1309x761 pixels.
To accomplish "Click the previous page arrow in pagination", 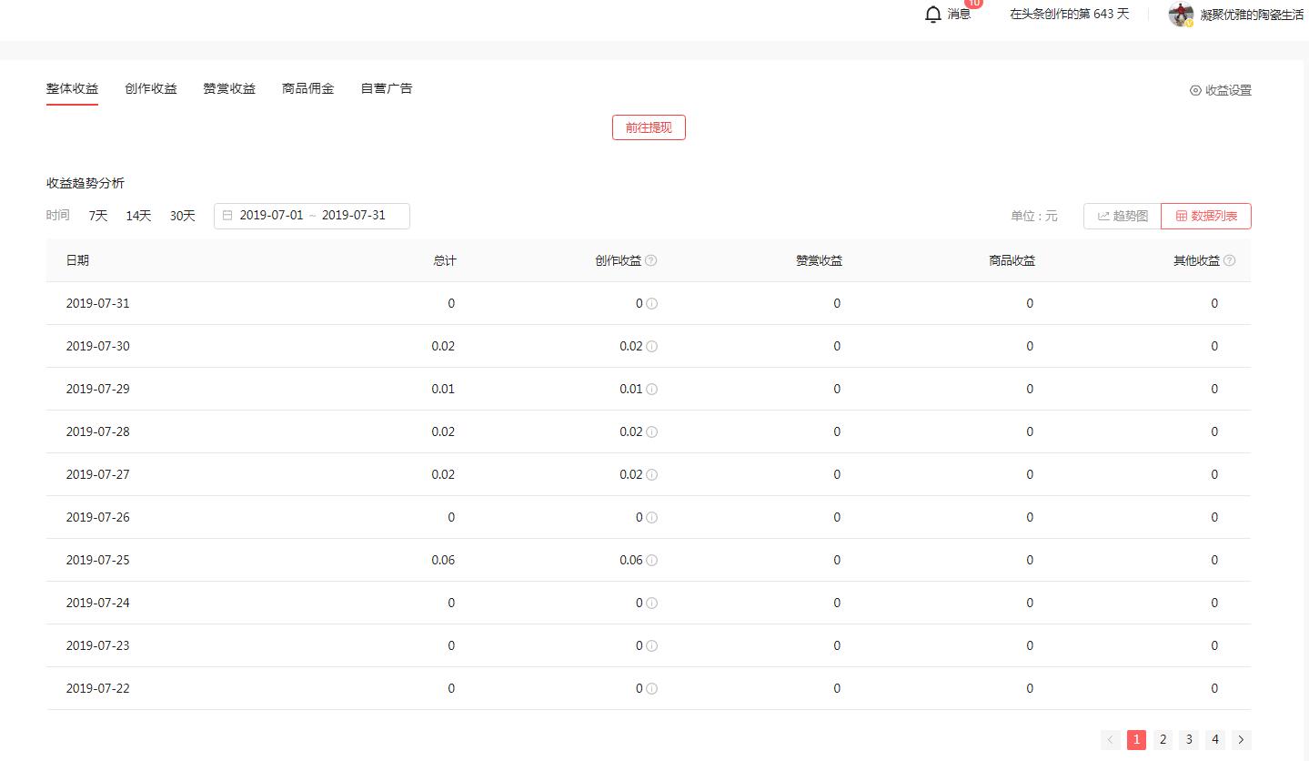I will (1110, 739).
